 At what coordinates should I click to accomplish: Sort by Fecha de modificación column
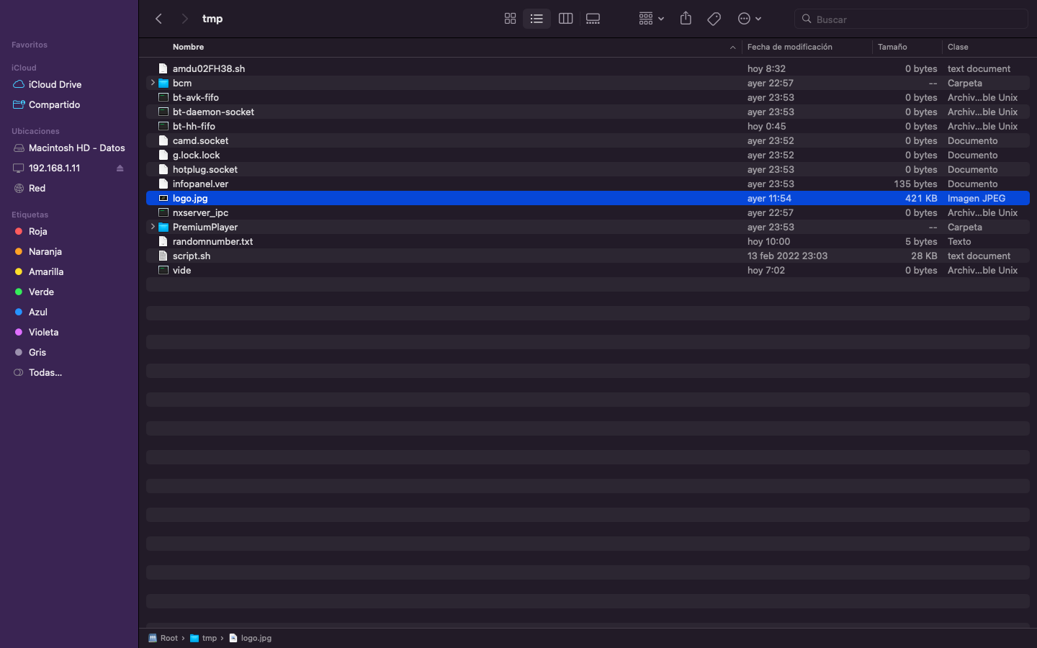click(789, 47)
